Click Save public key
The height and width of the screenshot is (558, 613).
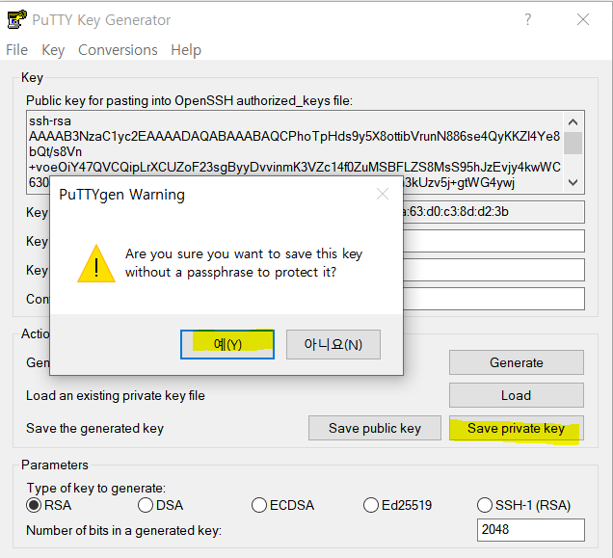[375, 428]
